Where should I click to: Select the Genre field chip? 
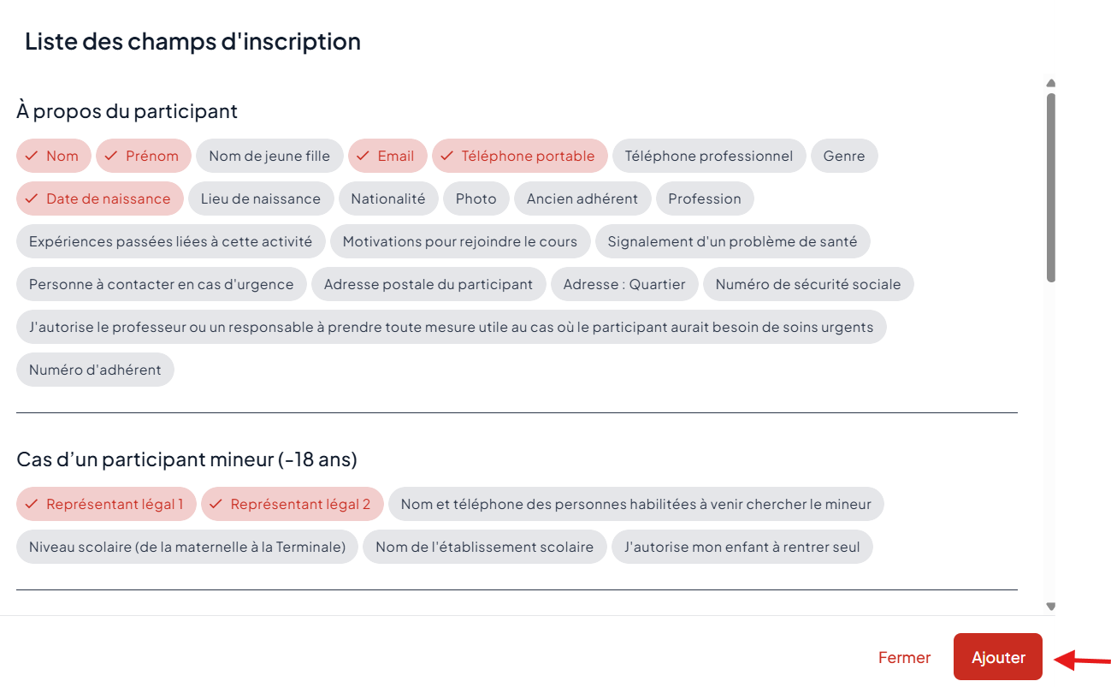(843, 156)
